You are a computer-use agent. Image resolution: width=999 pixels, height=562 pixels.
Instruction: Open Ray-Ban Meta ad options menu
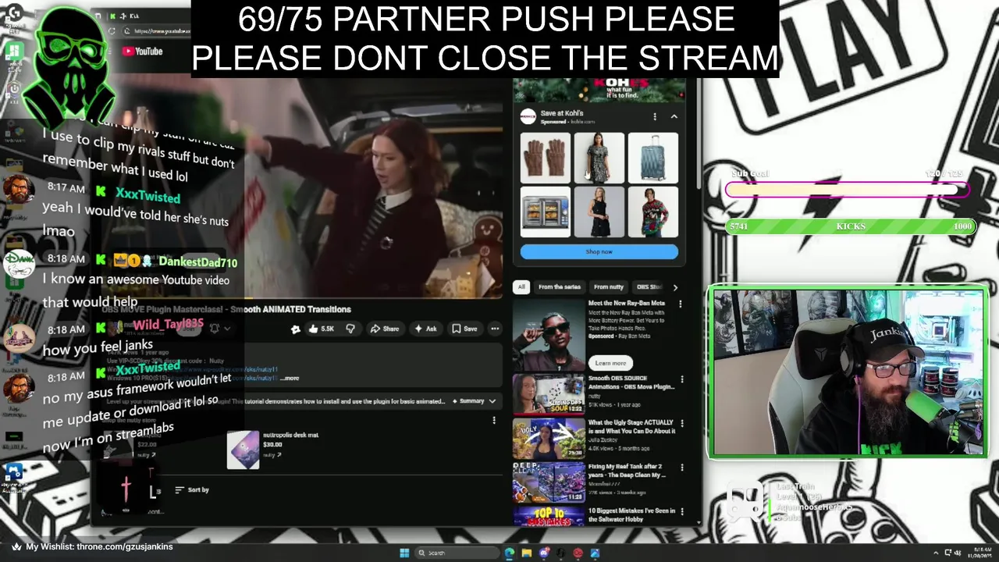point(681,304)
